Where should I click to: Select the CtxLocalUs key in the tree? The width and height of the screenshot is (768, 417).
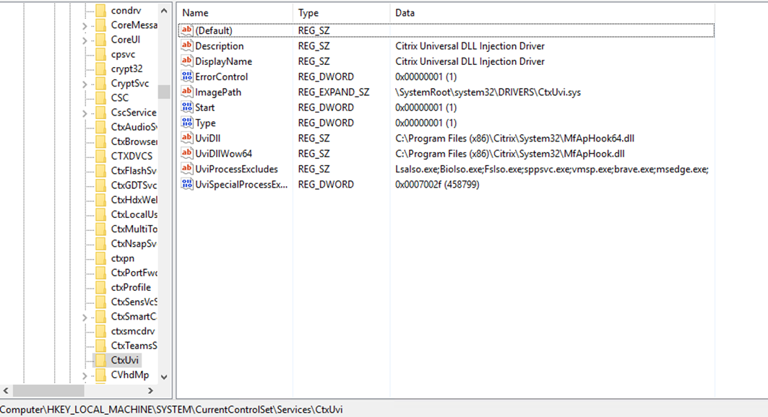[x=134, y=214]
